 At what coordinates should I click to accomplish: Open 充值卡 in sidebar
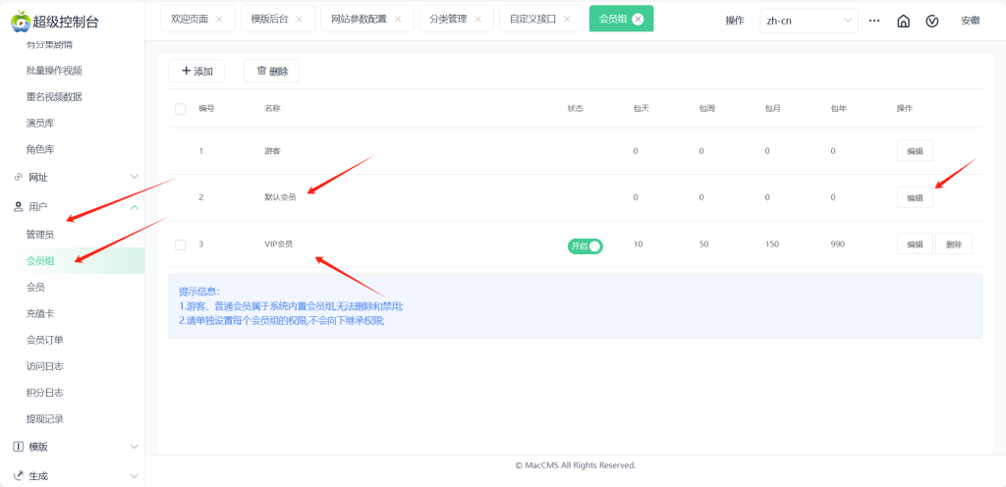coord(39,313)
